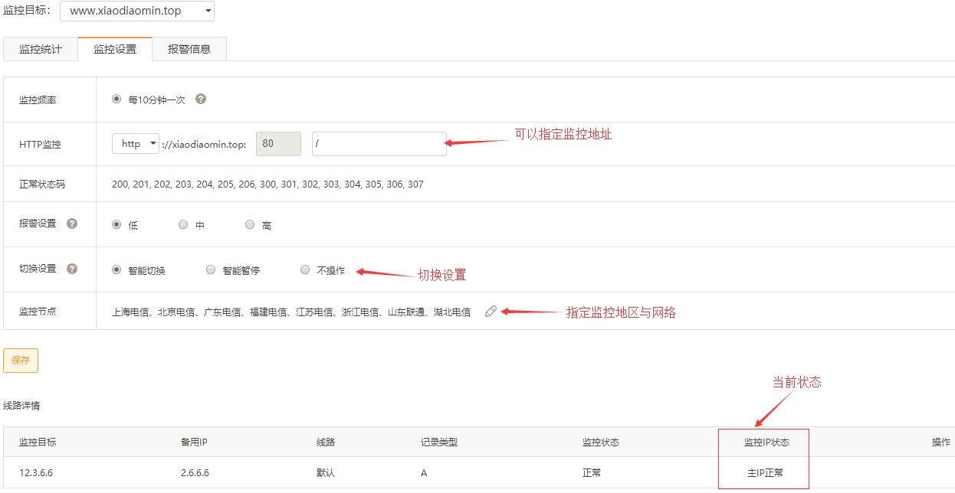Select 智能暂停 switching option
The height and width of the screenshot is (493, 955).
tap(211, 269)
